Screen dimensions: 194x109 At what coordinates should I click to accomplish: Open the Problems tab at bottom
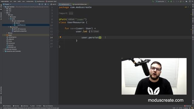pos(7,106)
